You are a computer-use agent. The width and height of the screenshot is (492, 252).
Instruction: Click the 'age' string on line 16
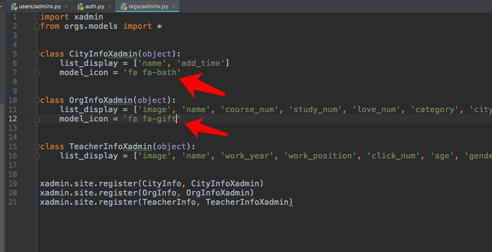442,156
